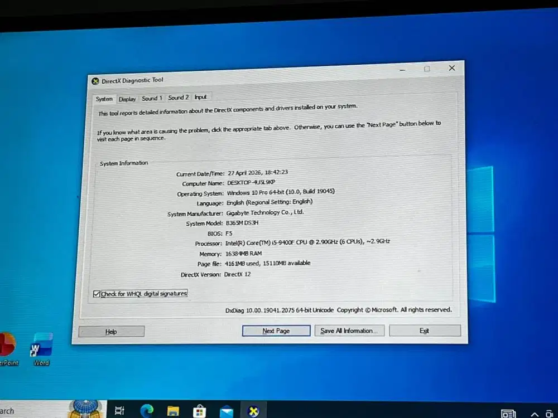Click the DirectX Diagnostic Tool title bar icon
558x418 pixels.
click(95, 80)
